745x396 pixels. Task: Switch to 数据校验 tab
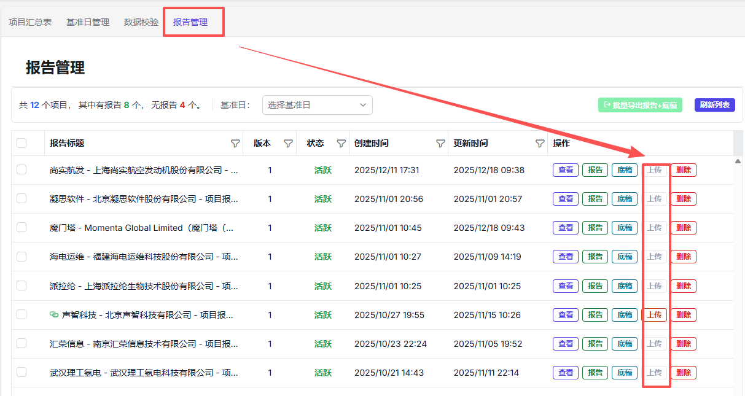pyautogui.click(x=141, y=22)
